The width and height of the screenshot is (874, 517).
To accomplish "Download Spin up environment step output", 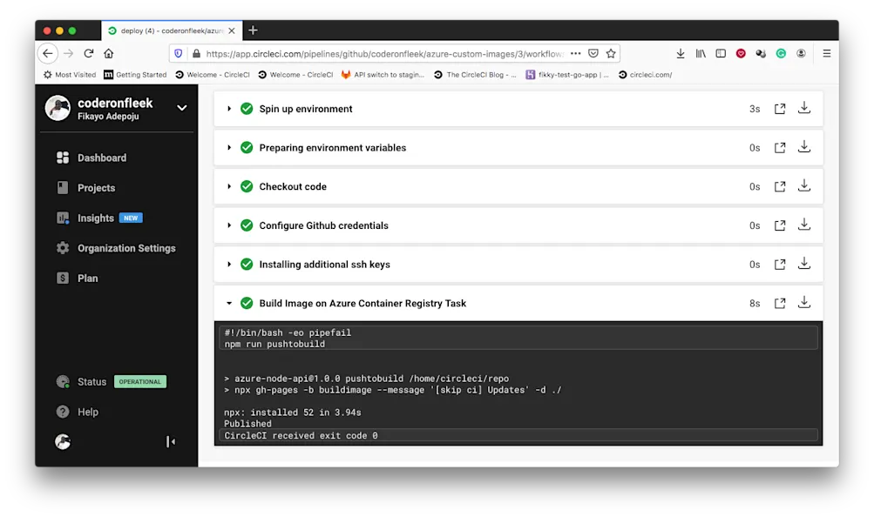I will click(803, 107).
